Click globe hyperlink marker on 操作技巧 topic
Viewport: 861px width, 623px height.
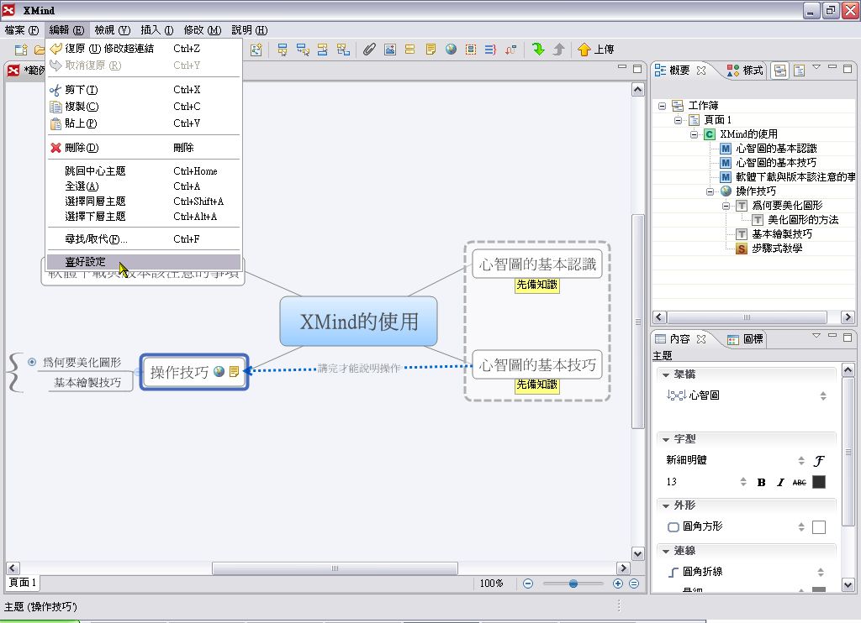[219, 372]
